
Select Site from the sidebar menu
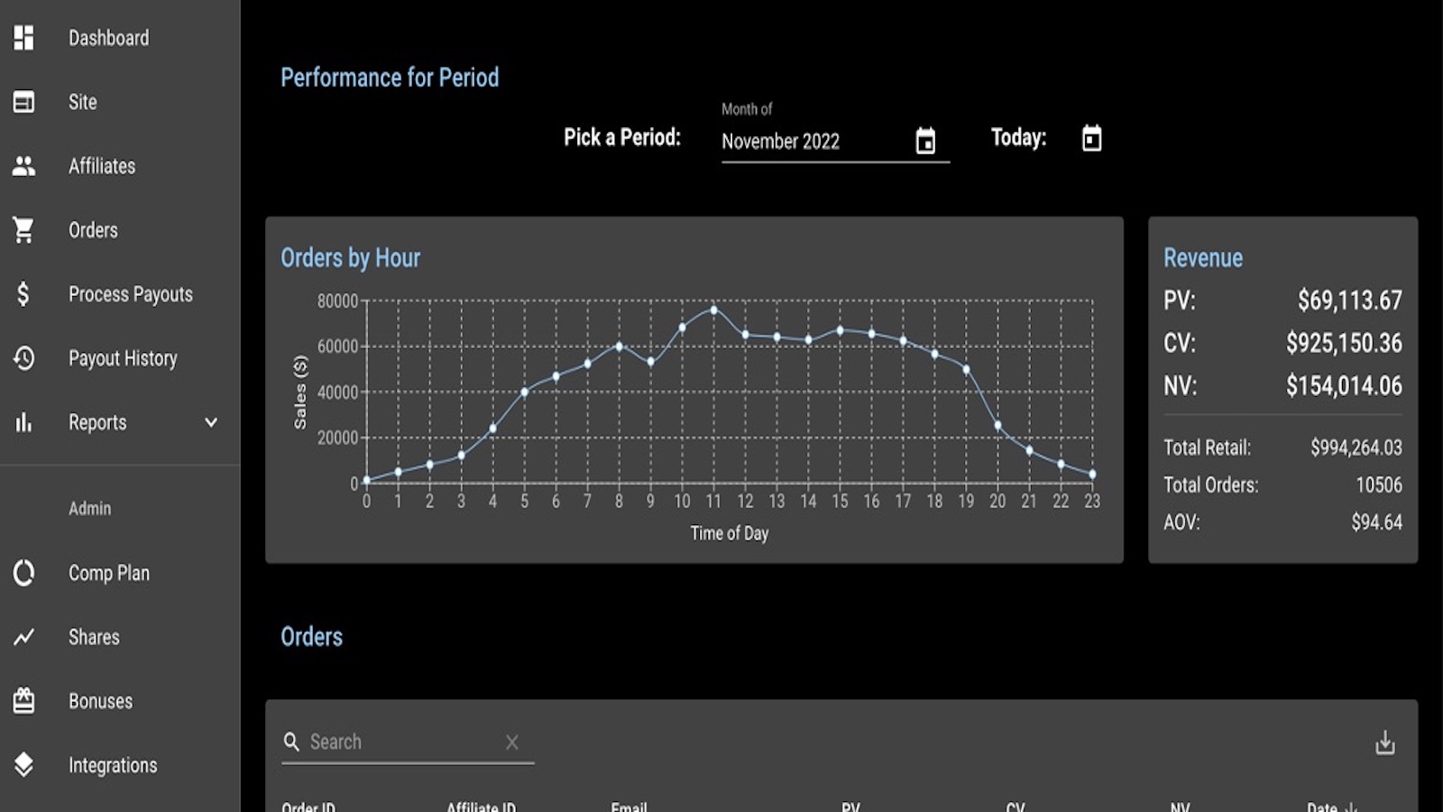pyautogui.click(x=82, y=102)
